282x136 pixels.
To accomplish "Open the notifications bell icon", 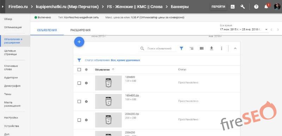I will (x=266, y=7).
